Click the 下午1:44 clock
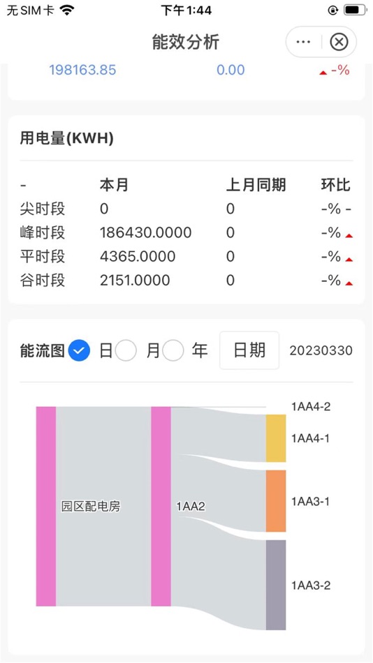This screenshot has height=663, width=373. pos(186,10)
